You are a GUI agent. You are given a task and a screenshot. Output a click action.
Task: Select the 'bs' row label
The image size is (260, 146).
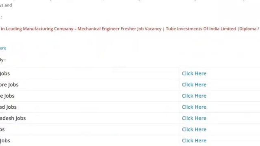2,129
